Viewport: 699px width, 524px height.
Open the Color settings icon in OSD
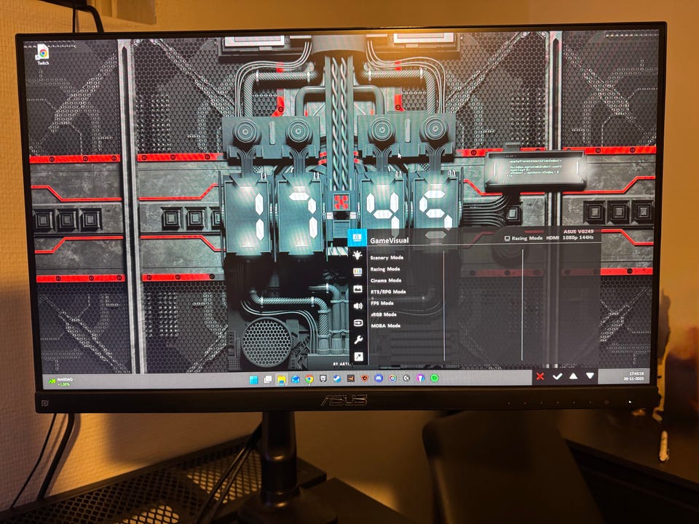357,271
